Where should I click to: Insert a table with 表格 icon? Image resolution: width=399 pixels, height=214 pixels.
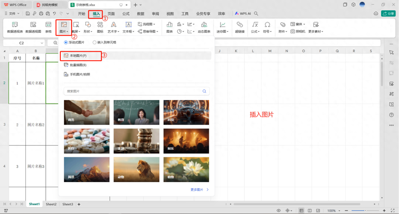[x=48, y=27]
